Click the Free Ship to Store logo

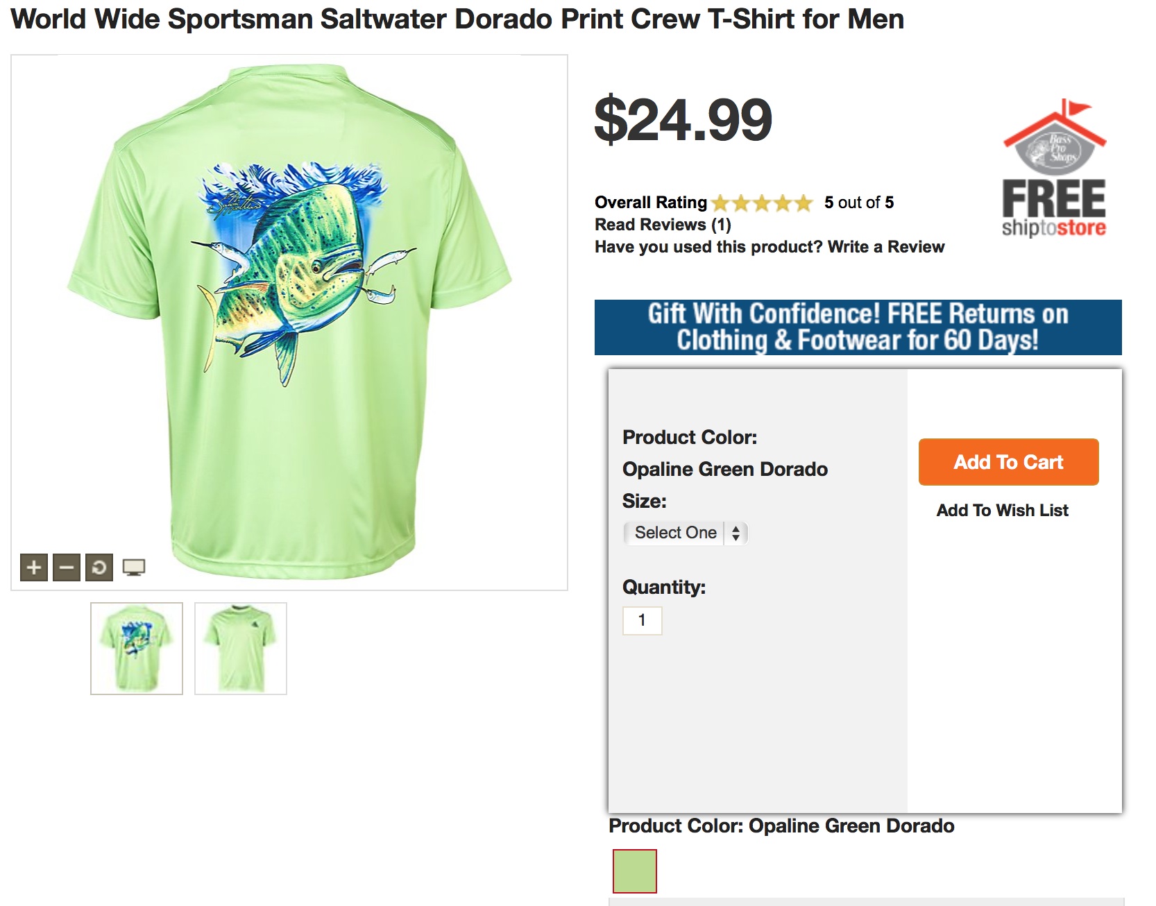pyautogui.click(x=1053, y=170)
